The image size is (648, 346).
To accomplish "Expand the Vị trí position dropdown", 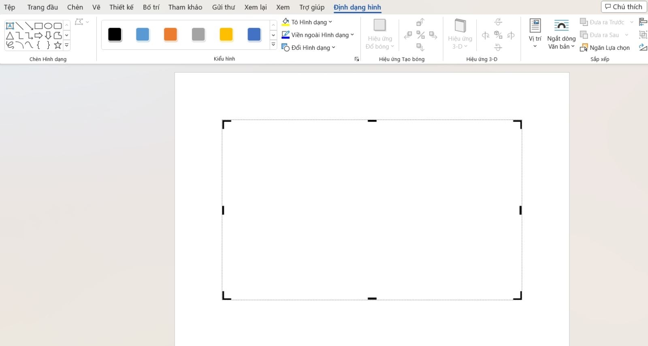I will (x=535, y=34).
